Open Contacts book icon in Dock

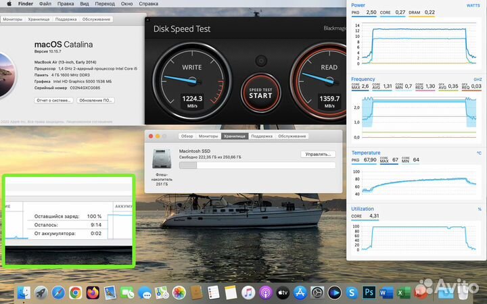point(196,293)
